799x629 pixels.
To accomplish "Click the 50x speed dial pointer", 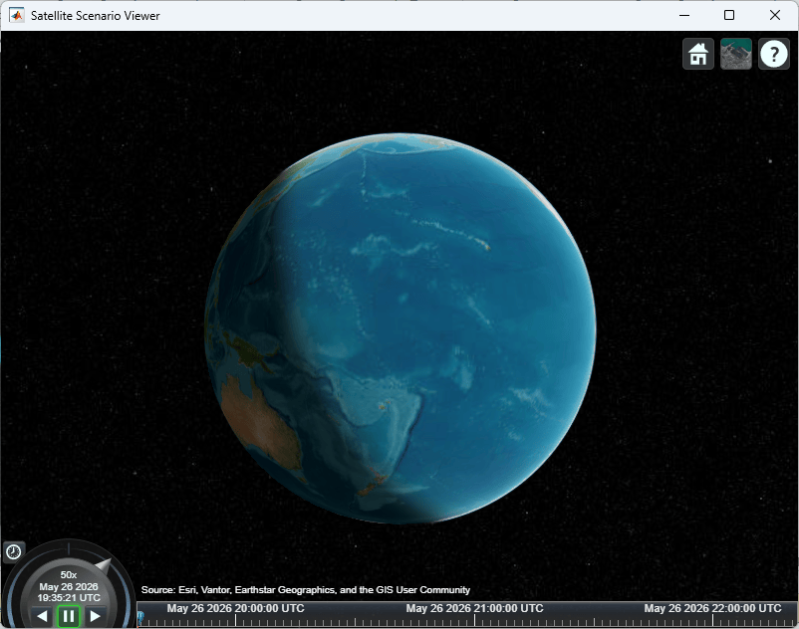I will 104,565.
